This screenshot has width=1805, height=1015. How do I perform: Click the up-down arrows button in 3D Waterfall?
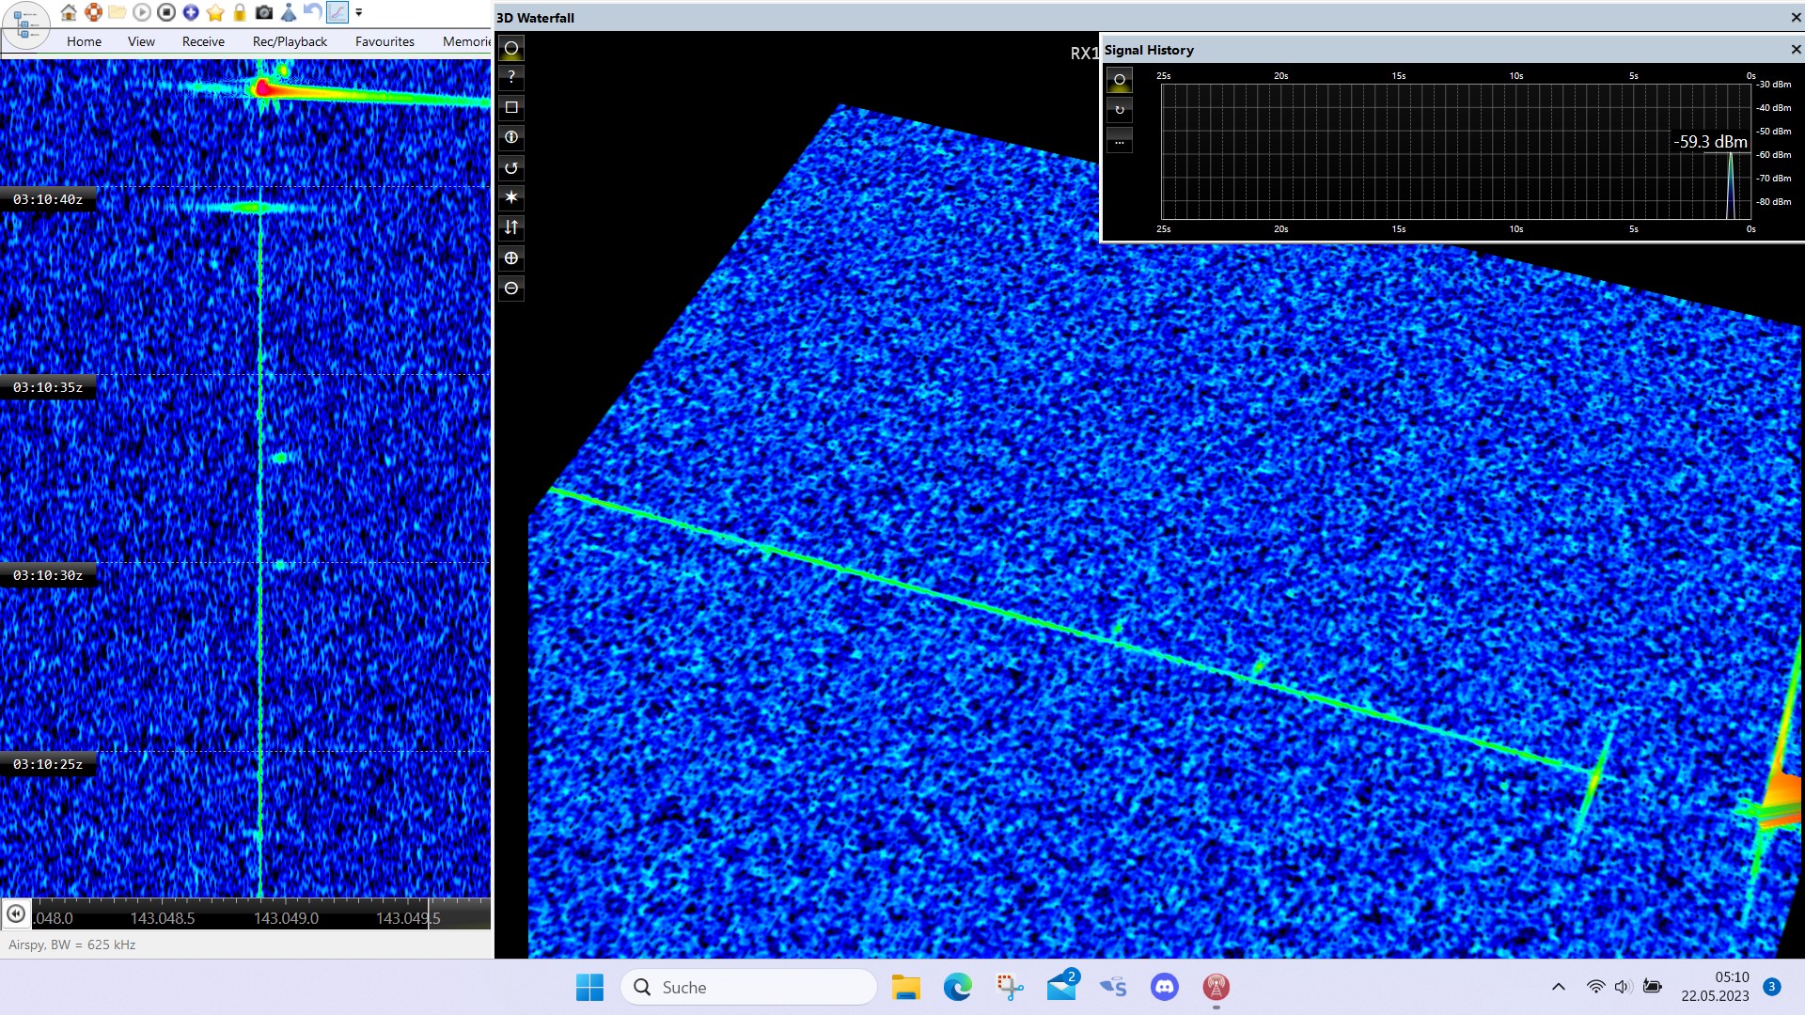coord(511,227)
